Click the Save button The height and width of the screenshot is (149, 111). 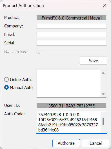(94, 61)
